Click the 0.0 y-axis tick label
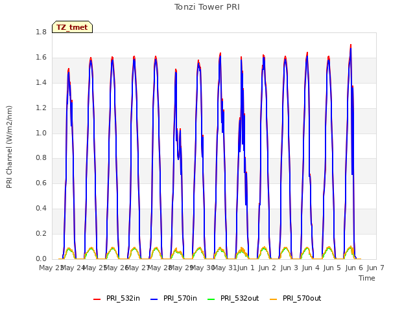 (41, 259)
